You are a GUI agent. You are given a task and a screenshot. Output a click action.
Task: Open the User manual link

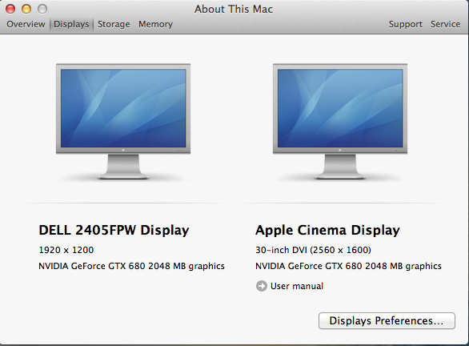pyautogui.click(x=297, y=286)
